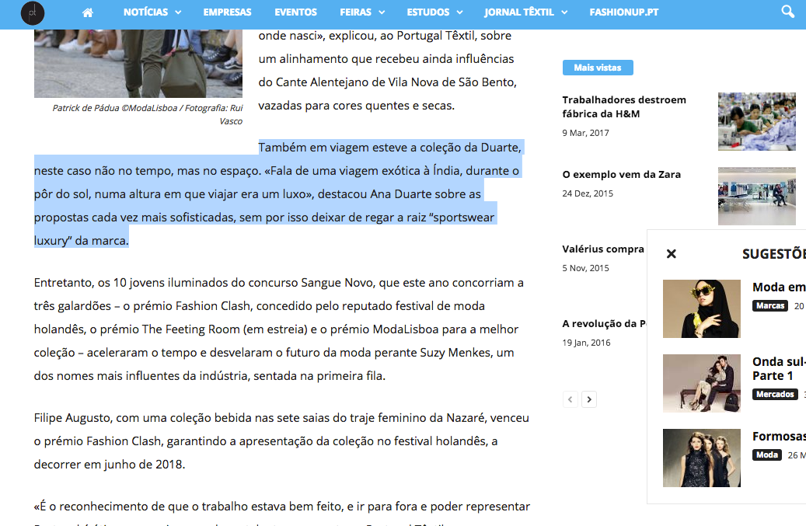Open the Jornal Têxtil menu label
Image resolution: width=806 pixels, height=526 pixels.
[x=519, y=12]
